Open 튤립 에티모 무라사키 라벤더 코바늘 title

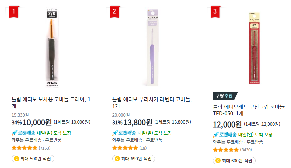(x=152, y=103)
